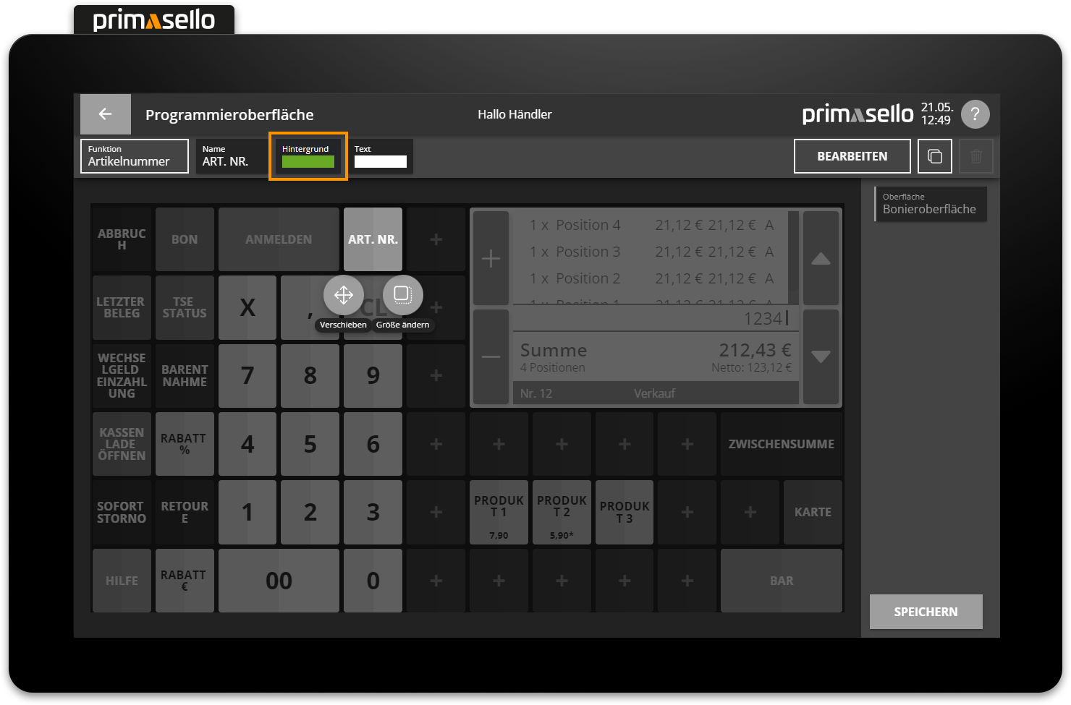Viewport: 1071px width, 705px height.
Task: Select the Größe ändern resize icon
Action: tap(402, 295)
